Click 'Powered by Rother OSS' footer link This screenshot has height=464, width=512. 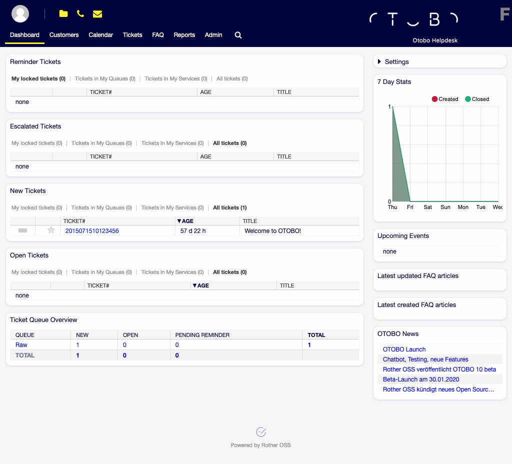pos(260,445)
